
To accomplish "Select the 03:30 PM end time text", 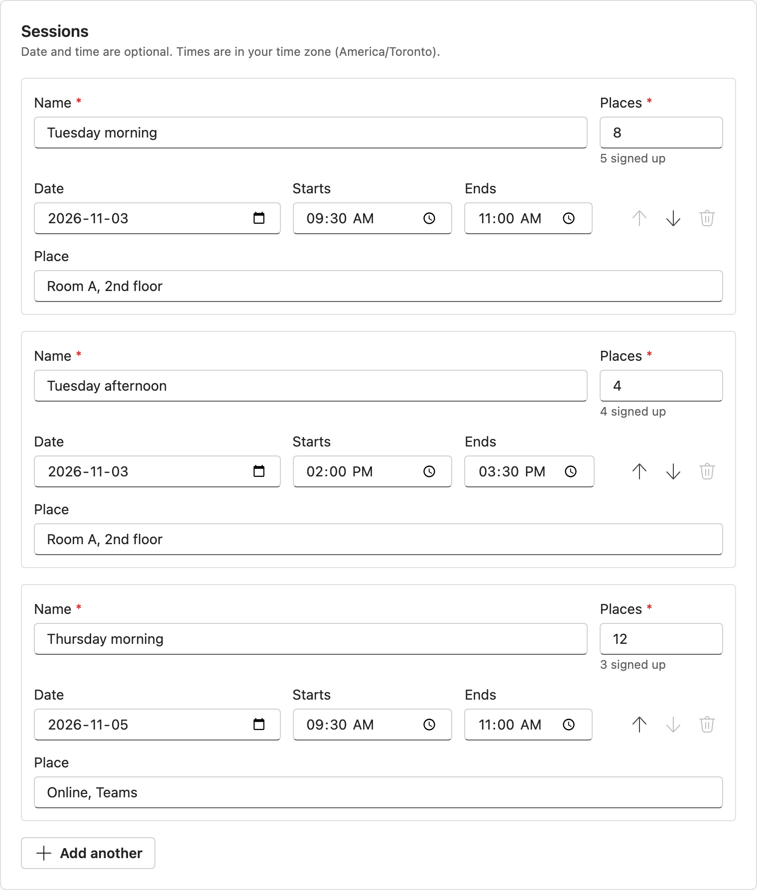I will (512, 471).
